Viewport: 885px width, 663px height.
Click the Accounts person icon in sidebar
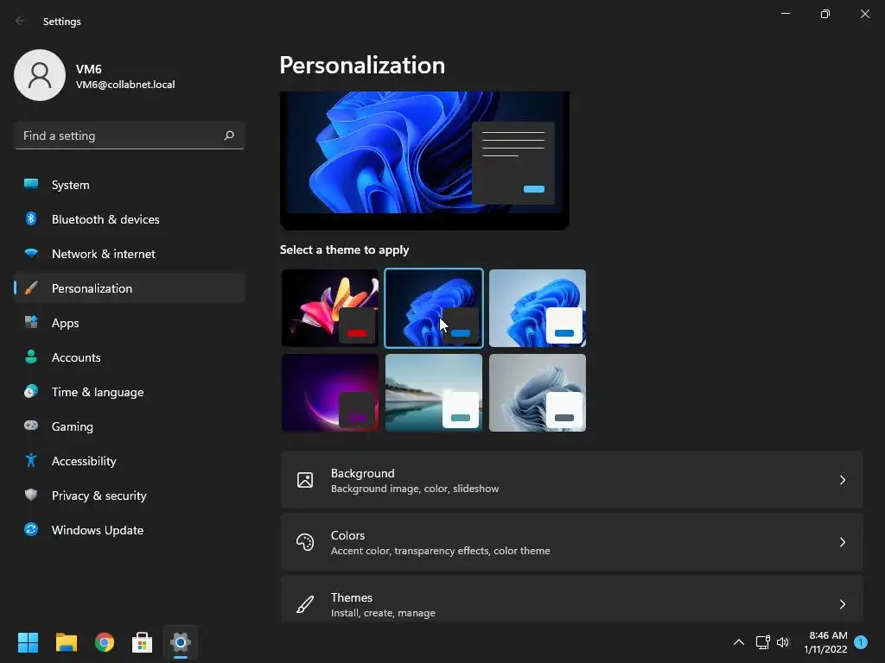(31, 357)
